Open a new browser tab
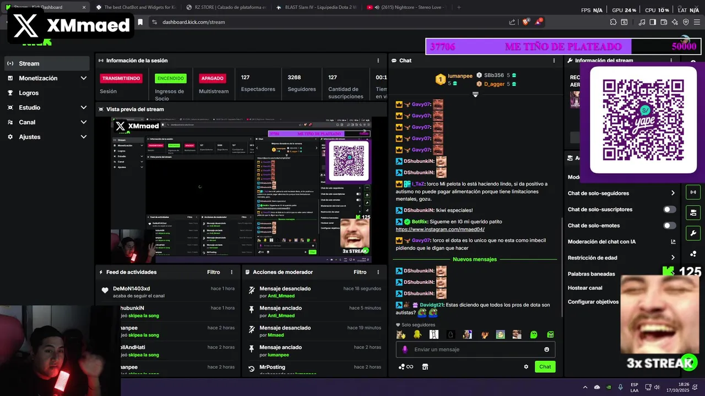Image resolution: width=705 pixels, height=396 pixels. tap(459, 7)
